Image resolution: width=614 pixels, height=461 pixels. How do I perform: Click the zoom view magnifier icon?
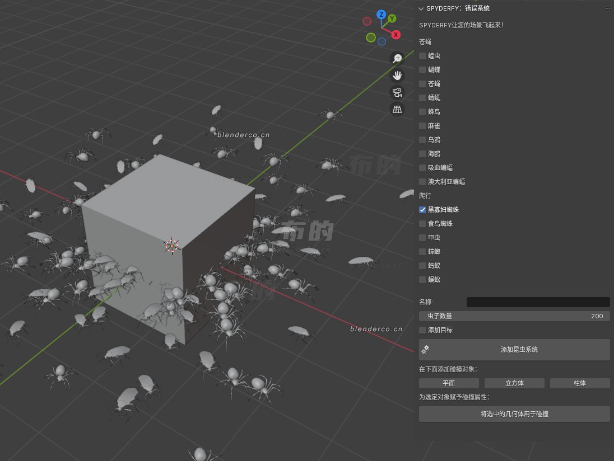pos(397,59)
